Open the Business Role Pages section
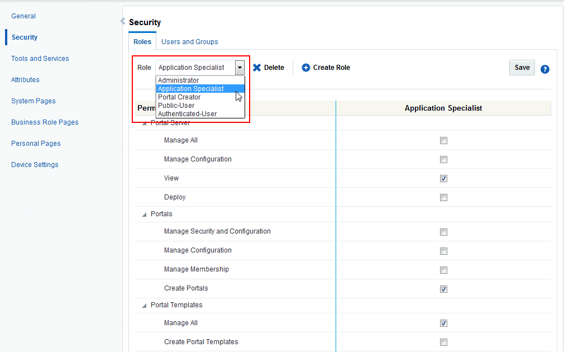Viewport: 564px width, 352px height. 45,122
